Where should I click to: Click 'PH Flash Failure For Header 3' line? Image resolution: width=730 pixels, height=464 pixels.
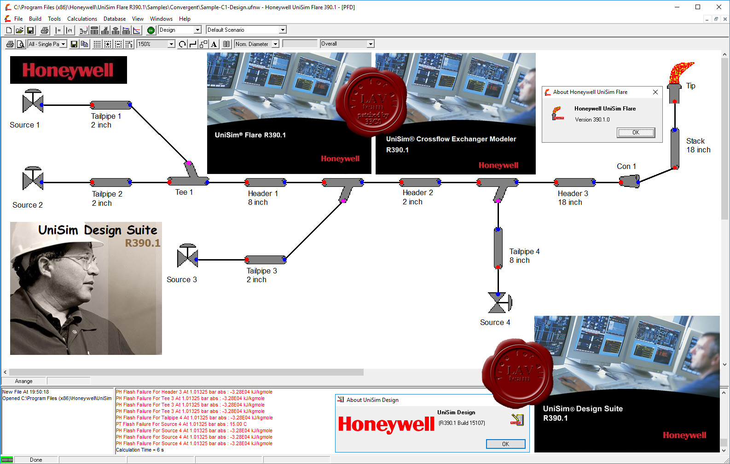pyautogui.click(x=194, y=392)
